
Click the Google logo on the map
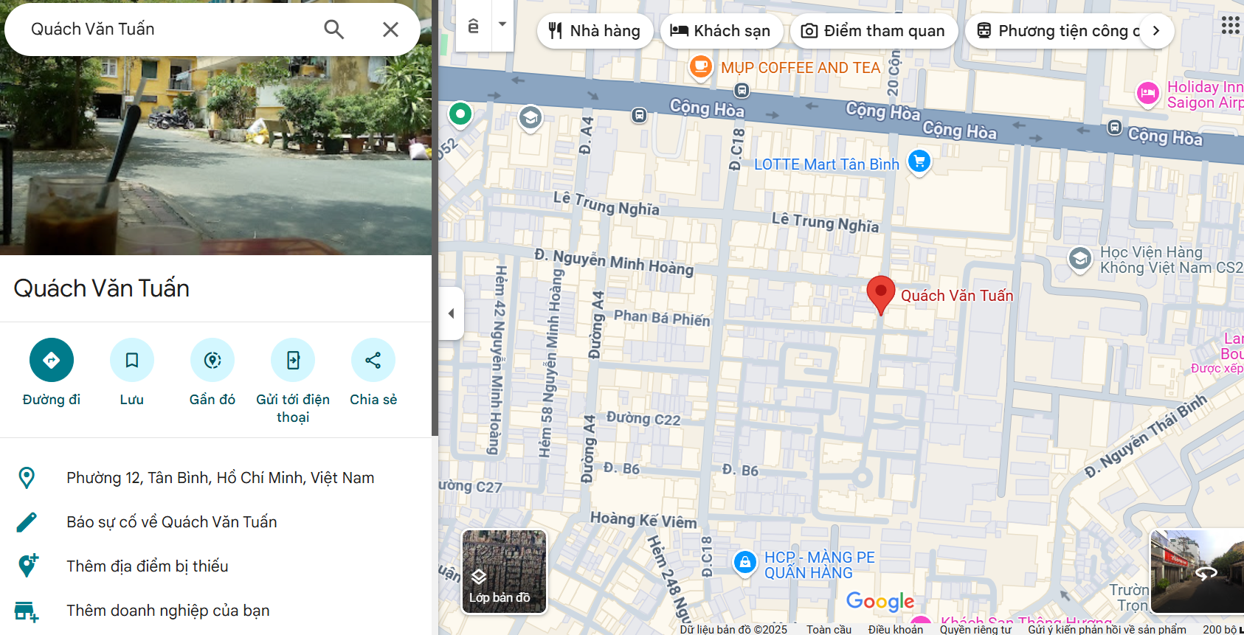(x=880, y=601)
